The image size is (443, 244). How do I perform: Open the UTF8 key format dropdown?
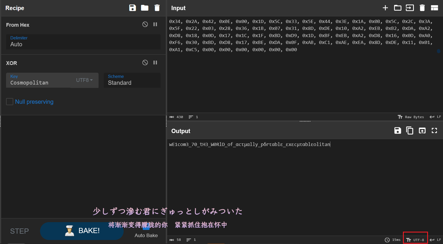[x=84, y=80]
